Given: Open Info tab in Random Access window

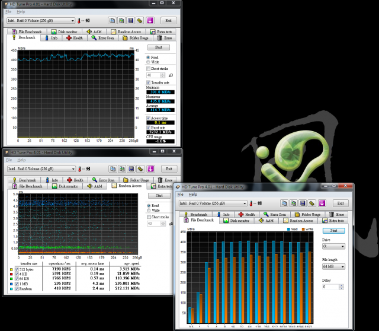Looking at the screenshot, I should [x=52, y=180].
